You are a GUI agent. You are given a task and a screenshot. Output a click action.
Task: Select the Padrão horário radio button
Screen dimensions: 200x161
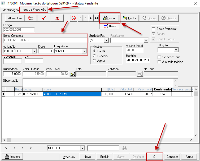coord(94,51)
